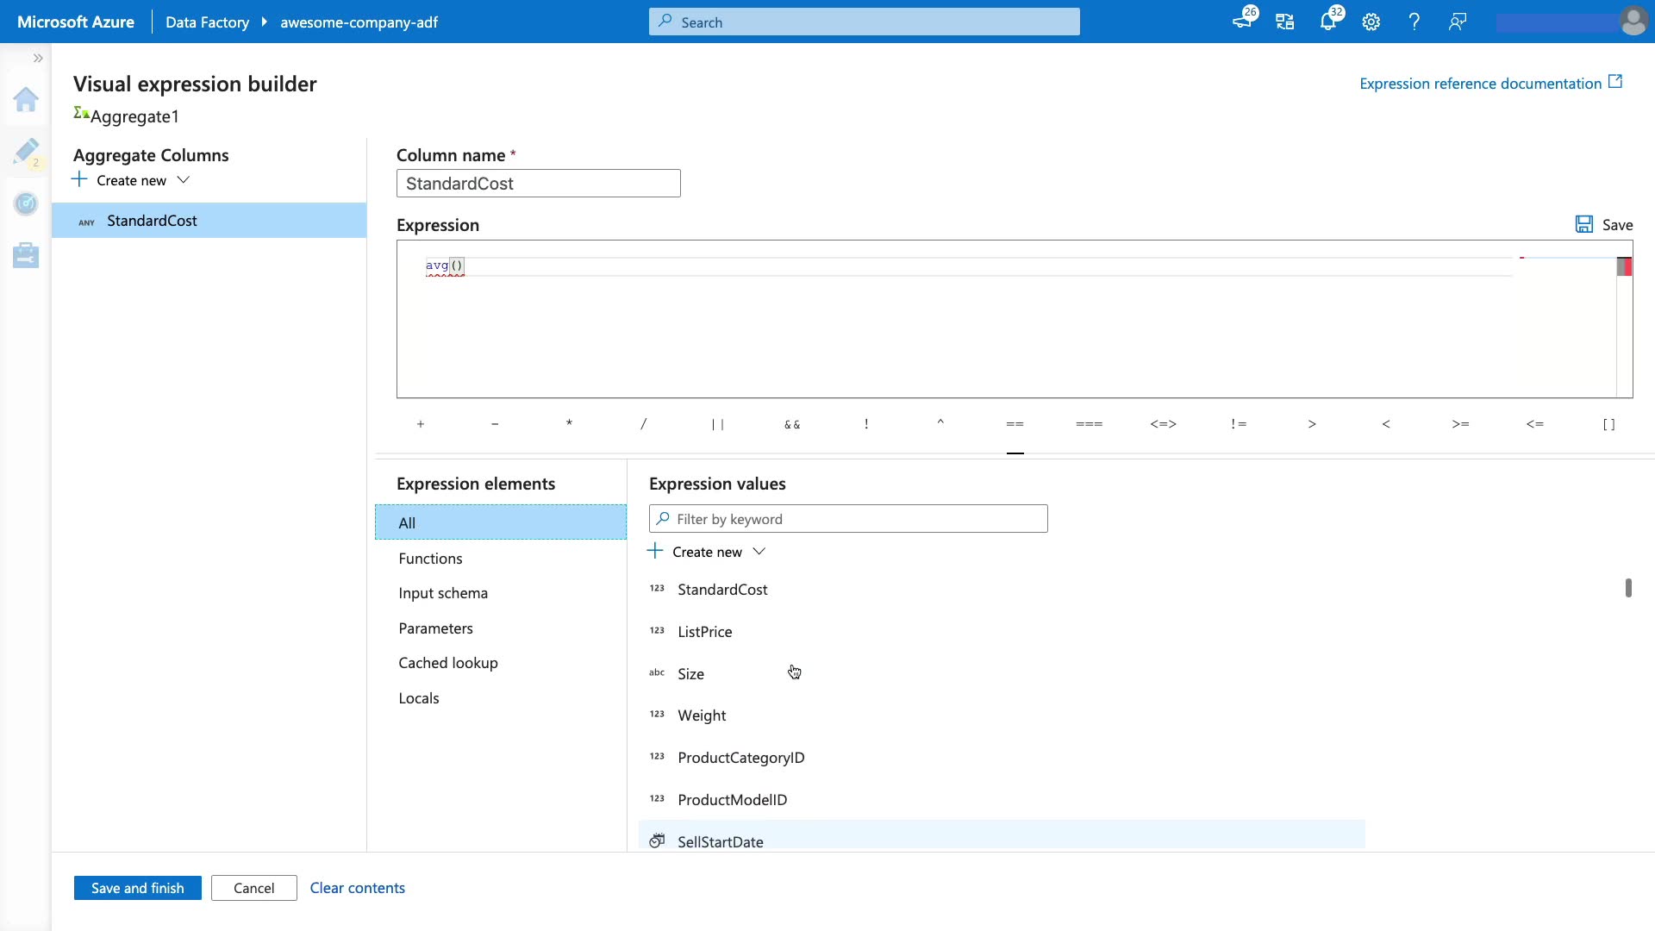This screenshot has width=1655, height=931.
Task: Expand the left sidebar with double chevron
Action: [x=38, y=58]
